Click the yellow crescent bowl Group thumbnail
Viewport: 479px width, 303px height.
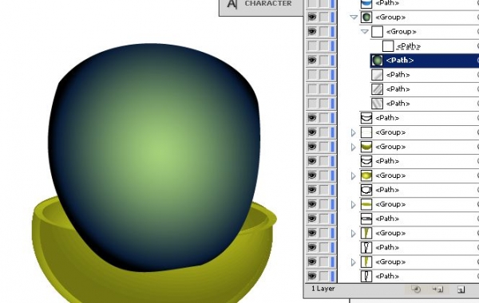coord(366,147)
